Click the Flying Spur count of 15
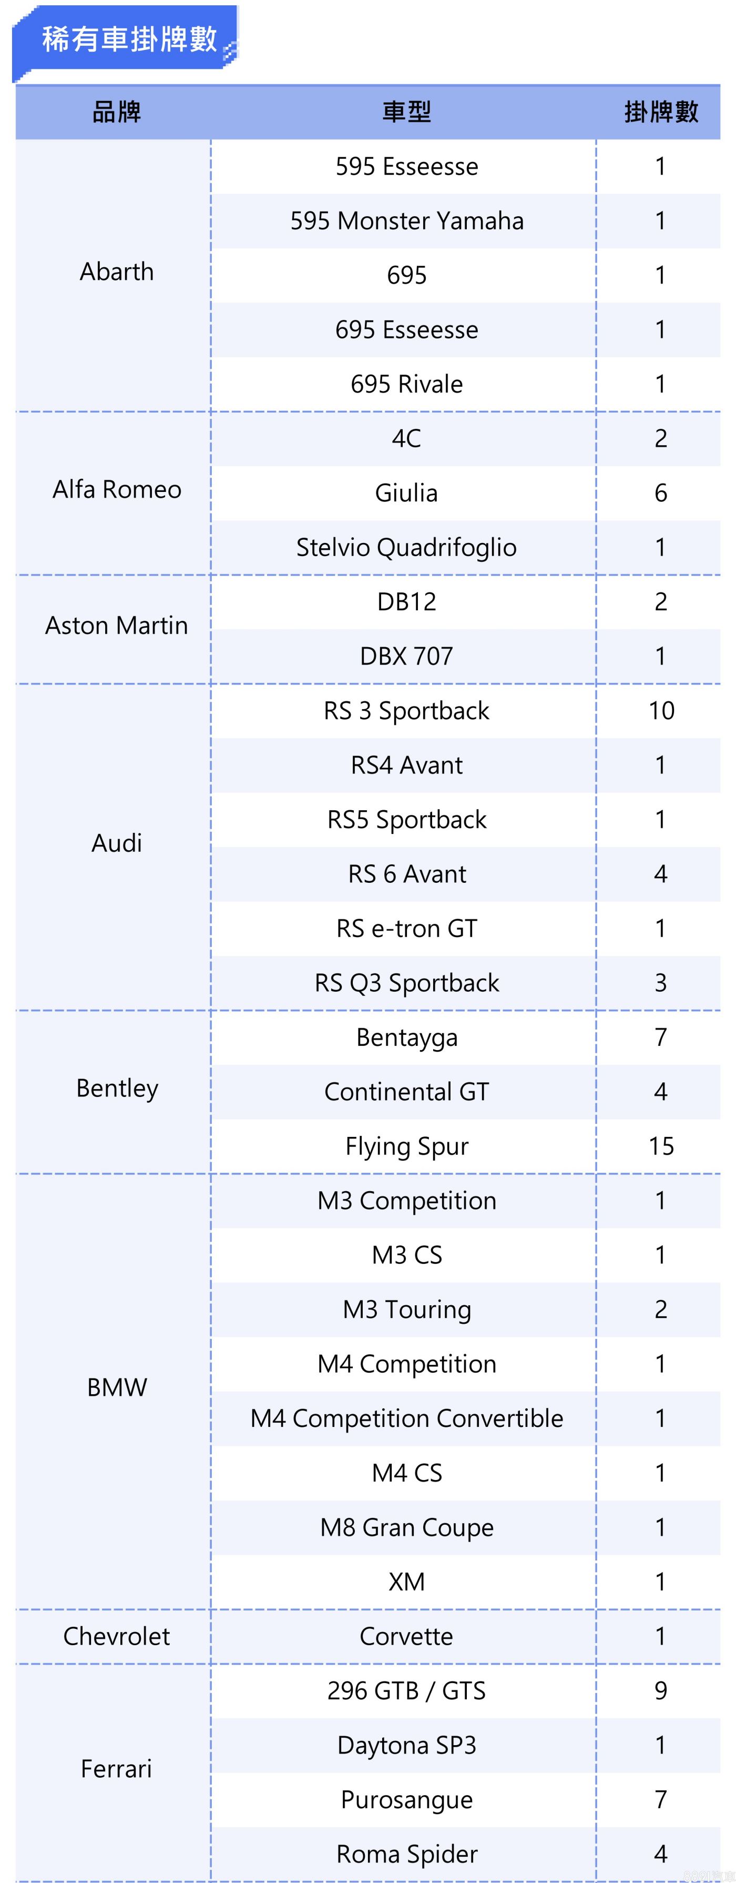The image size is (736, 1883). pyautogui.click(x=661, y=1146)
